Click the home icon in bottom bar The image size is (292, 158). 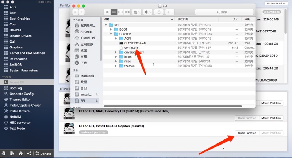point(20,154)
